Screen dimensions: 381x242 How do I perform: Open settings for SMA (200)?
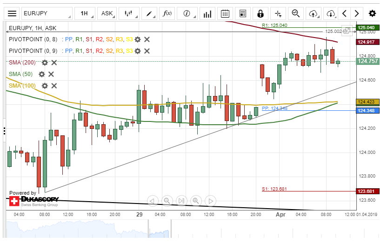pyautogui.click(x=45, y=63)
